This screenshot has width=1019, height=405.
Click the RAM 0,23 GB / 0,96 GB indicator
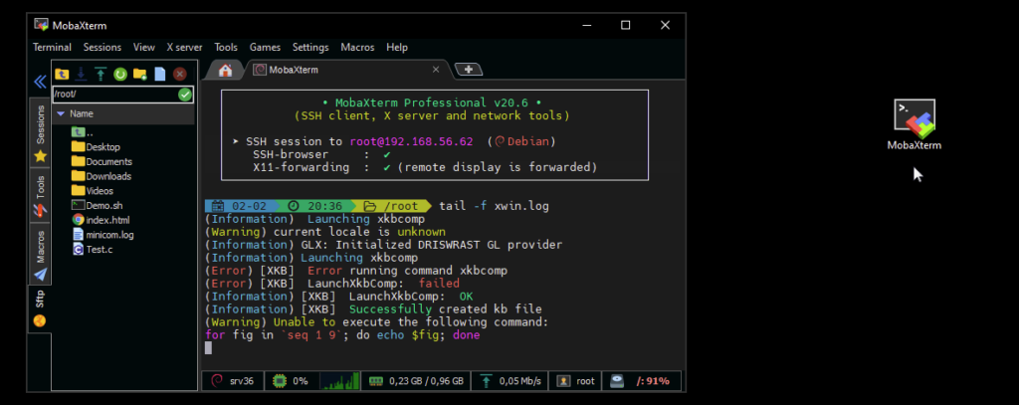416,381
